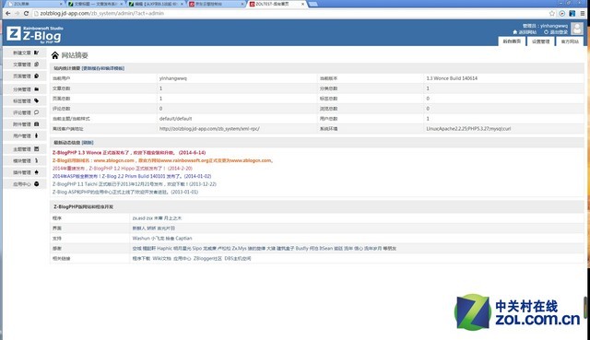Image resolution: width=590 pixels, height=340 pixels.
Task: Open 应用中心 app center in sidebar
Action: (x=25, y=184)
